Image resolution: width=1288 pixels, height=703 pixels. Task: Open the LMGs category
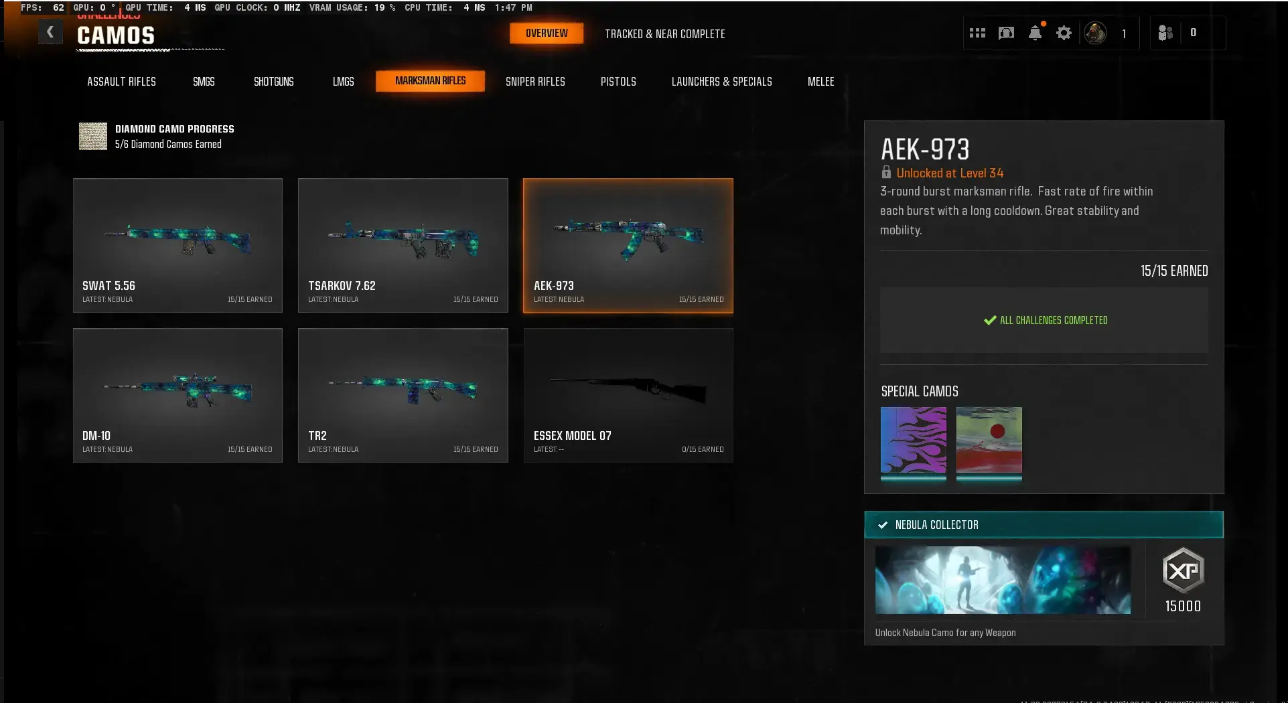coord(343,82)
